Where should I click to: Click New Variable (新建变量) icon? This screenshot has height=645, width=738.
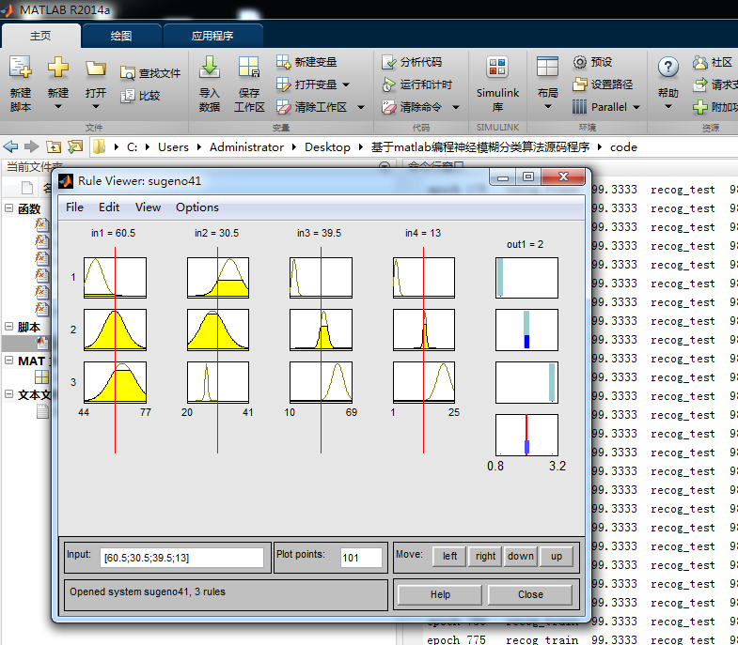[x=283, y=62]
